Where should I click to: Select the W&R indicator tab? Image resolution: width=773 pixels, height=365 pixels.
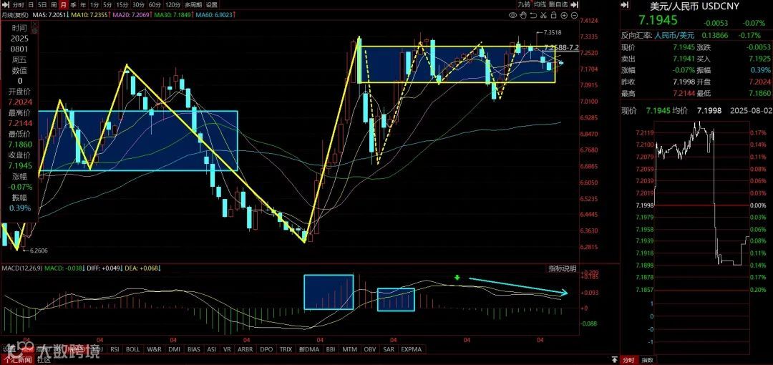(x=155, y=349)
